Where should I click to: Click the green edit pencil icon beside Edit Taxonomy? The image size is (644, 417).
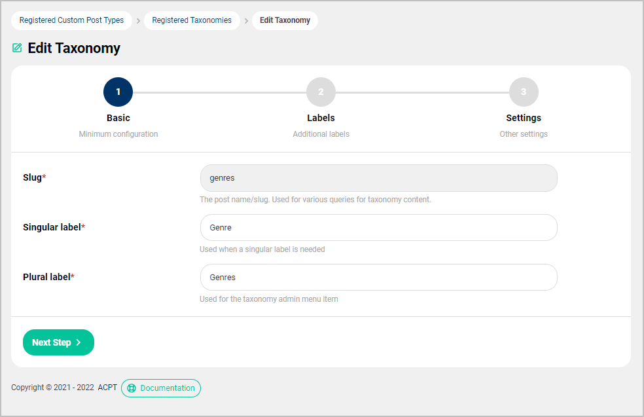pos(17,48)
